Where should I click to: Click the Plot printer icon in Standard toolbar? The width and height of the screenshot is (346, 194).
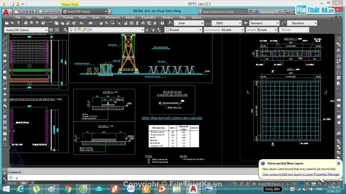(x=26, y=23)
